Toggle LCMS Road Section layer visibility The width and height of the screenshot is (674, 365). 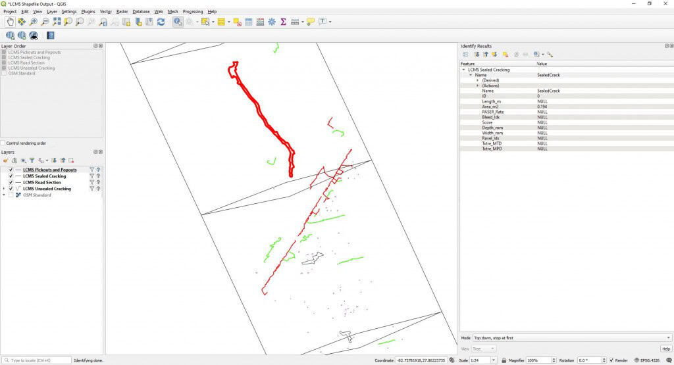pyautogui.click(x=11, y=183)
